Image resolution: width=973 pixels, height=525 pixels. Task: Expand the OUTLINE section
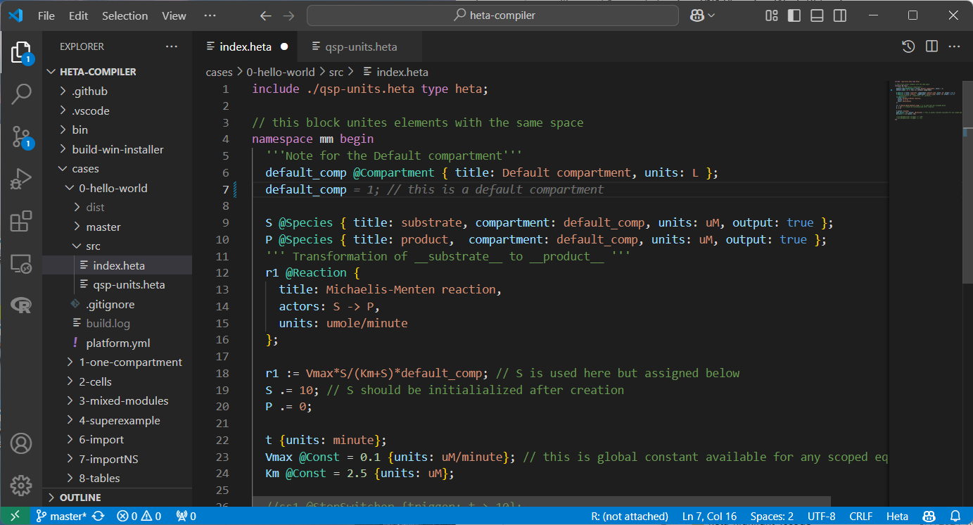[x=117, y=498]
